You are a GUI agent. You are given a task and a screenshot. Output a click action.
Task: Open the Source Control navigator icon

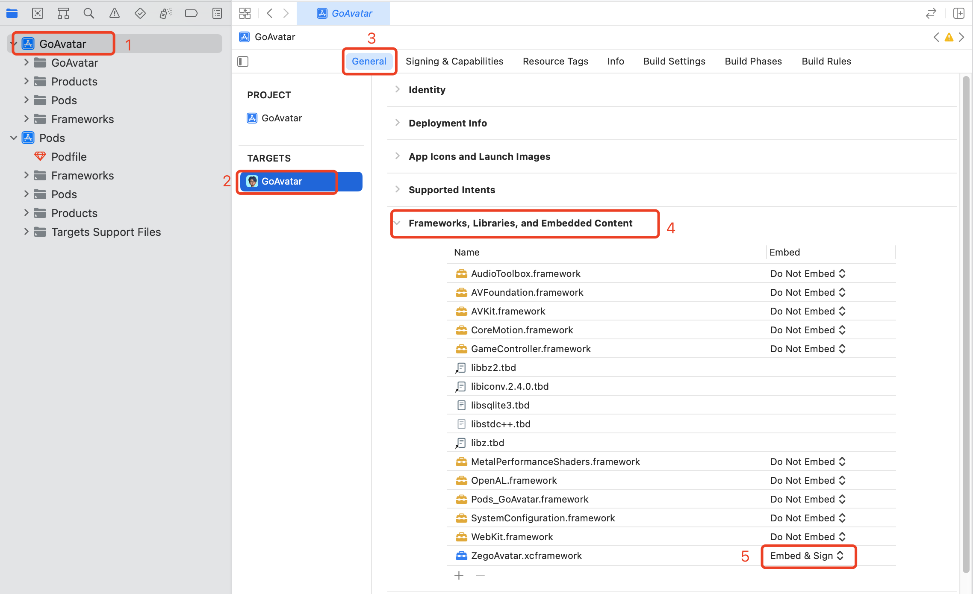[x=38, y=14]
